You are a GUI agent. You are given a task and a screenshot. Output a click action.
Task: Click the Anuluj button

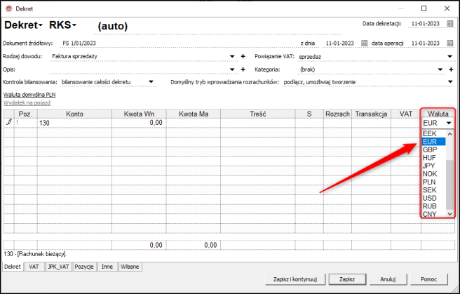tap(388, 279)
